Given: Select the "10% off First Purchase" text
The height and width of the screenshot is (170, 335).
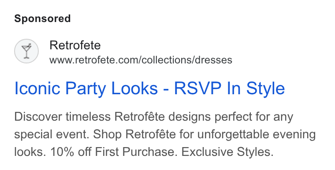Looking at the screenshot, I should click(x=114, y=152).
